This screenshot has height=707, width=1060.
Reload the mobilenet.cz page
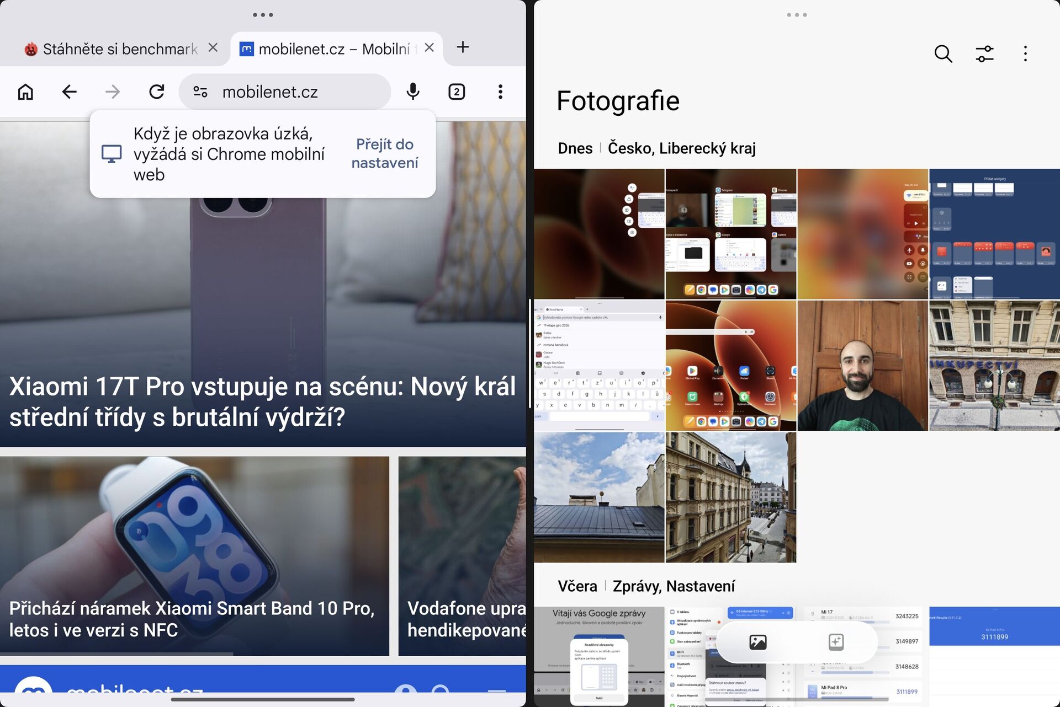click(x=157, y=92)
